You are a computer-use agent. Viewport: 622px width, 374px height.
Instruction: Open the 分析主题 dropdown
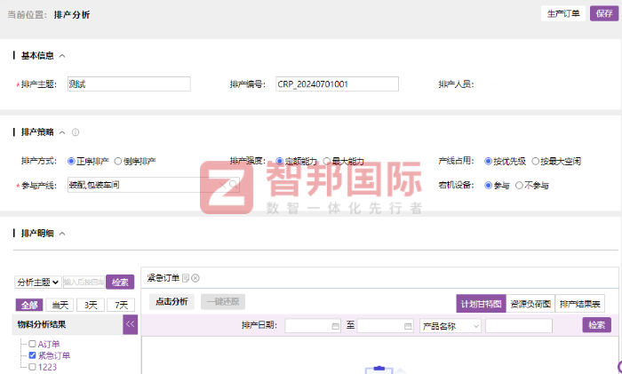coord(38,282)
